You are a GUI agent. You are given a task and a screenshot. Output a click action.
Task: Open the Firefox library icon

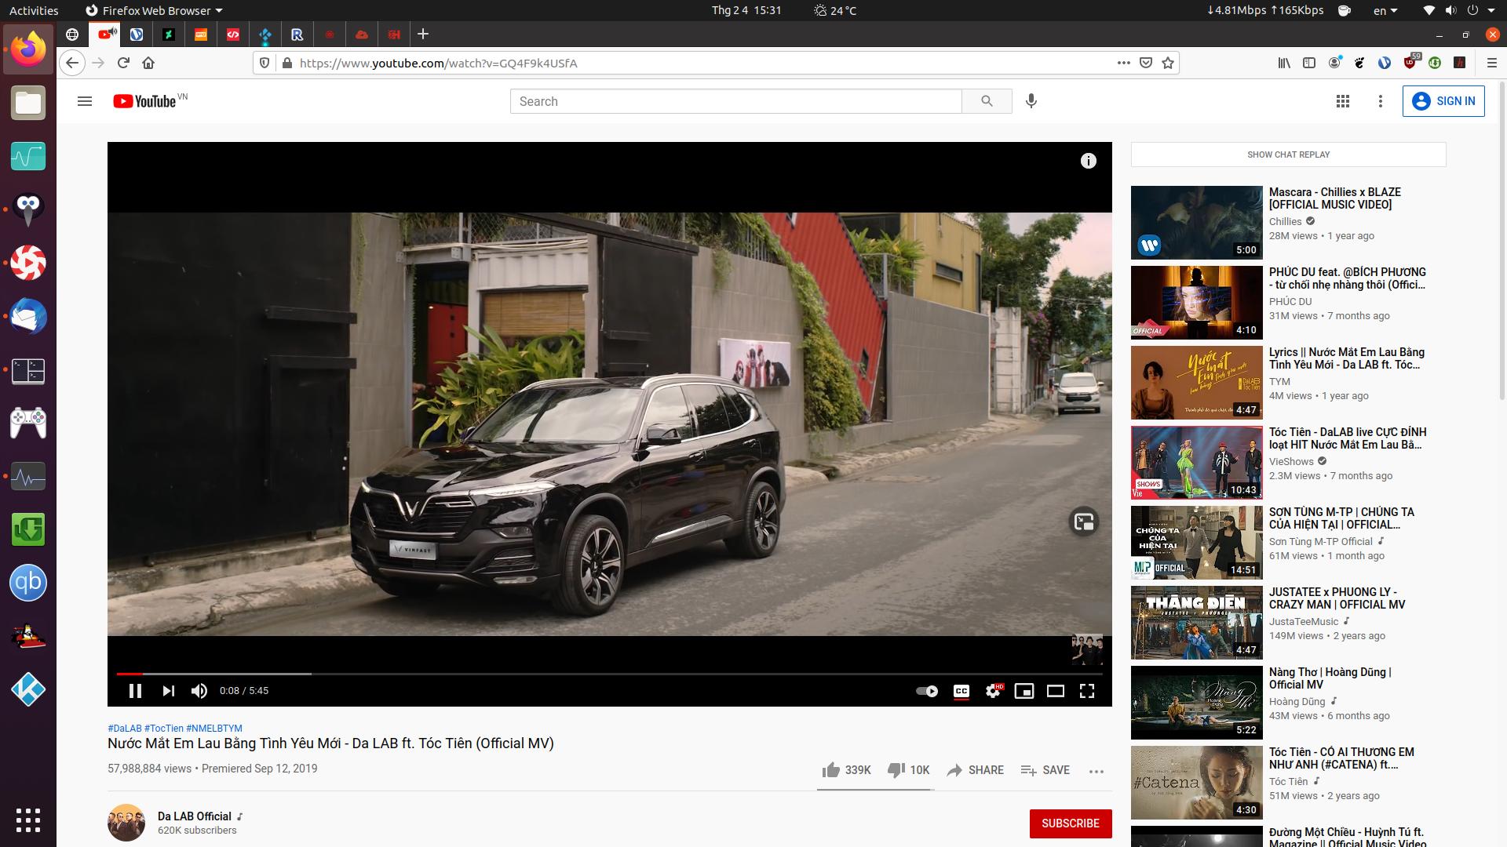click(1284, 63)
